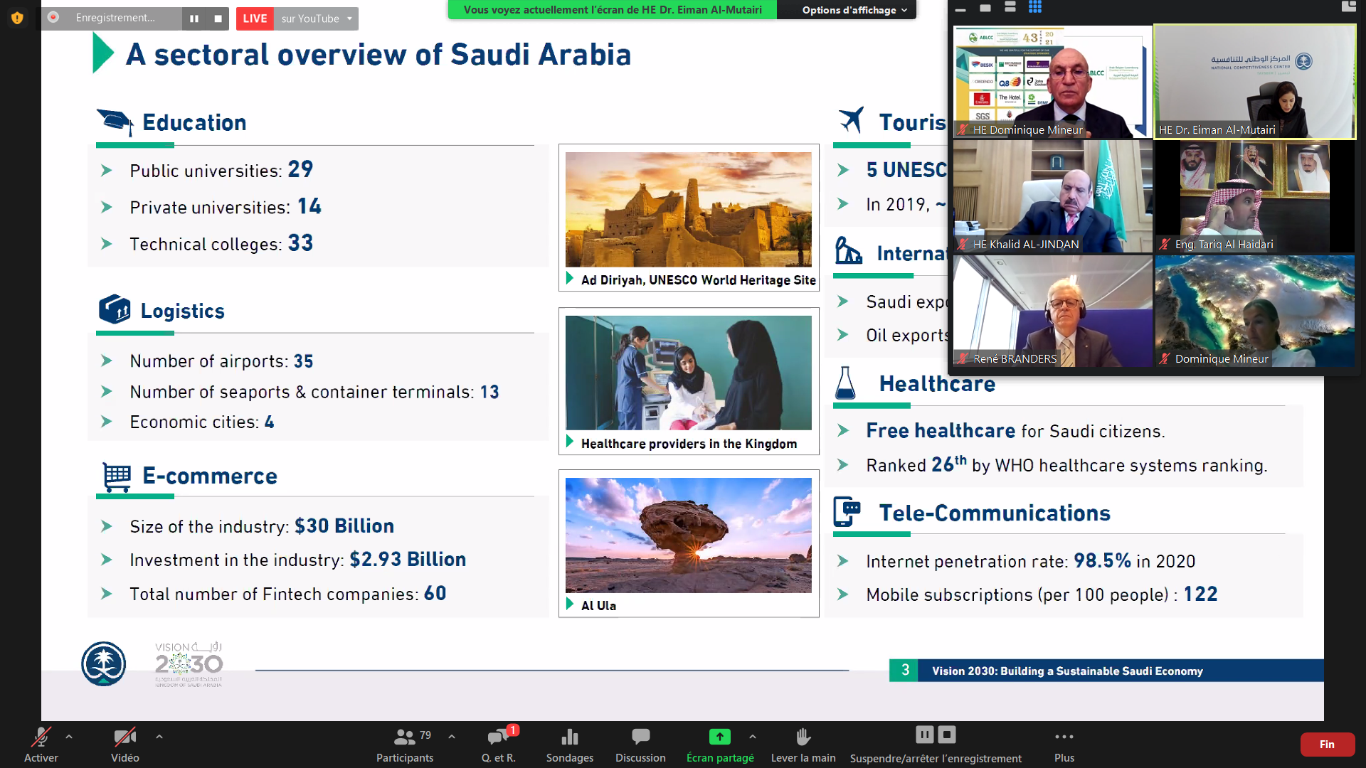The width and height of the screenshot is (1366, 768).
Task: Click muted mic icon on HE Khalid AL-JINDAN
Action: tap(963, 244)
